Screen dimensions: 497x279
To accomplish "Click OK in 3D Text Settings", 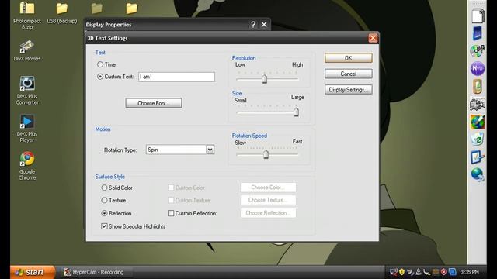I will point(349,58).
